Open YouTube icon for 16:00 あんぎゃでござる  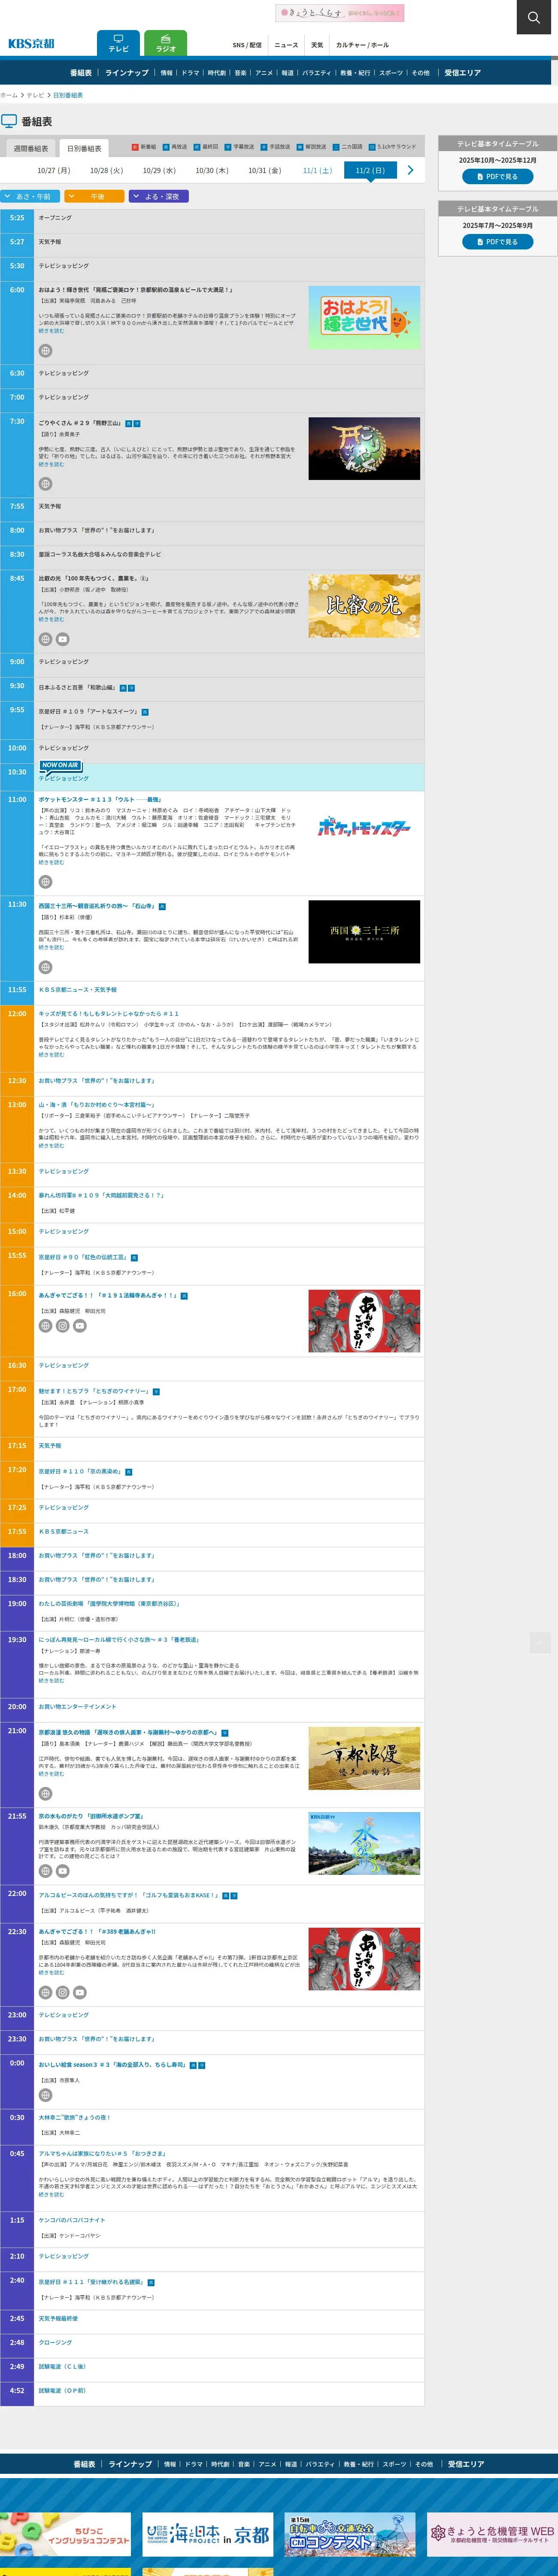[80, 1326]
